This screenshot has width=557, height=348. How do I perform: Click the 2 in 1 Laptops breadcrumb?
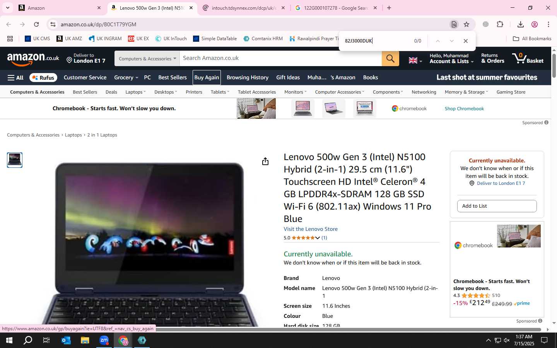[102, 135]
